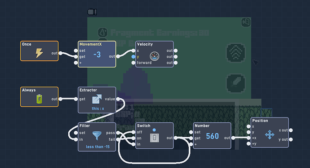Screen dimensions: 310x168
Task: Click the lightning bolt icon in Once node
Action: 39,53
